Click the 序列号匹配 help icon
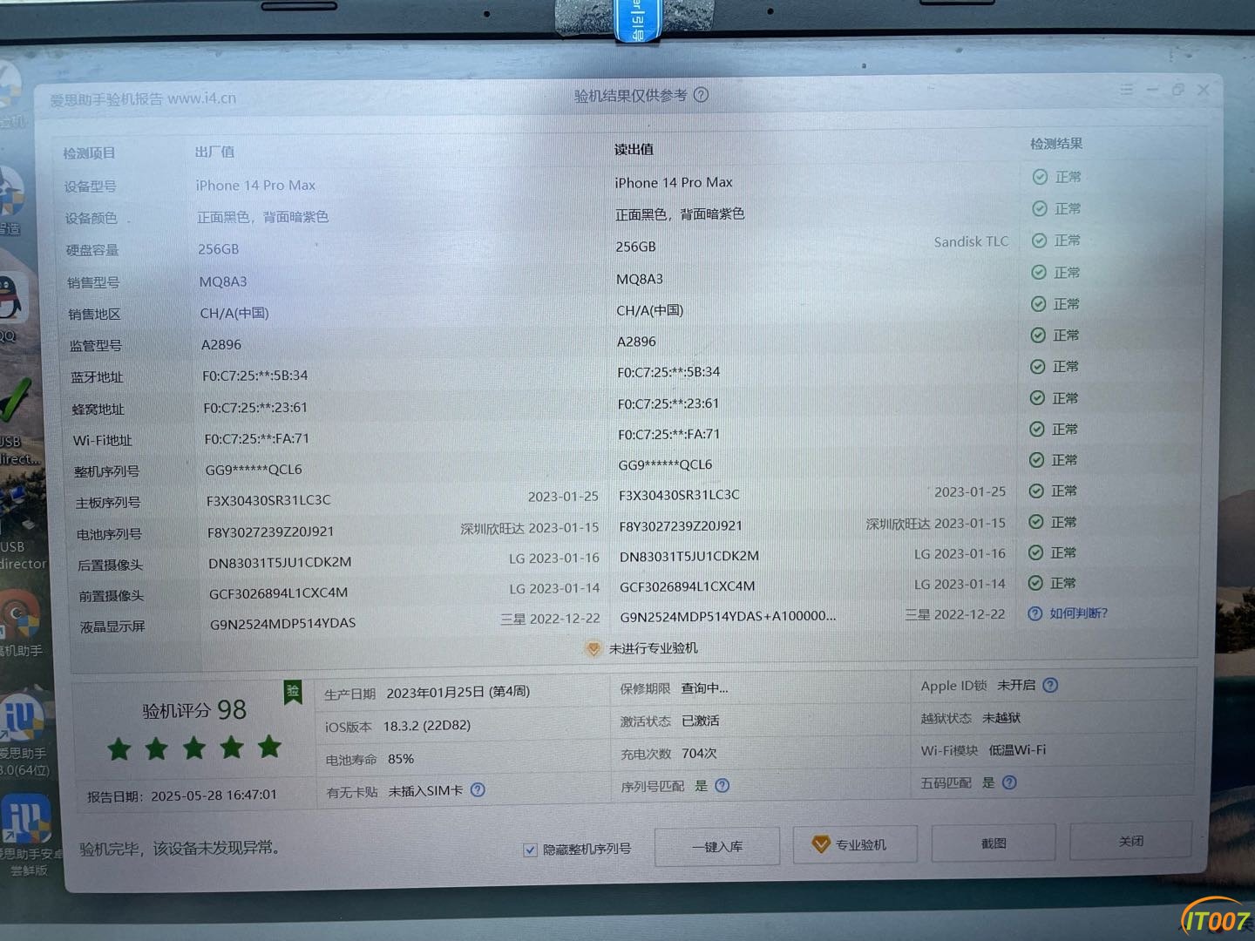 (x=722, y=786)
